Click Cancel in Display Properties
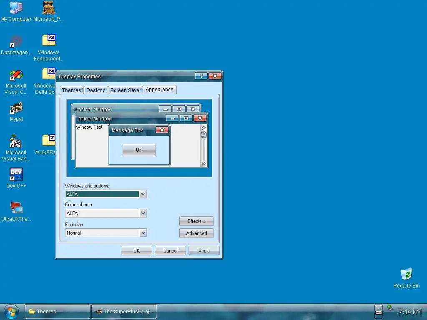Viewport: 427px width, 320px height. tap(170, 250)
